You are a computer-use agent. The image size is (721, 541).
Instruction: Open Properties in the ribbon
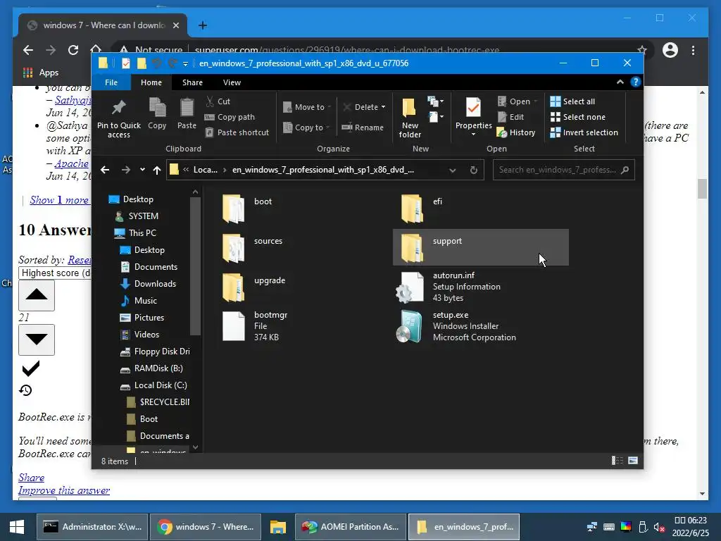[x=474, y=116]
